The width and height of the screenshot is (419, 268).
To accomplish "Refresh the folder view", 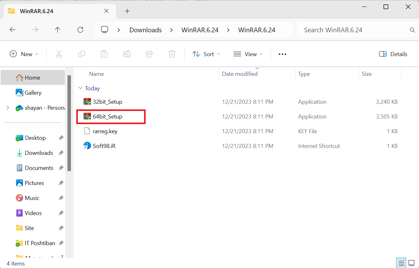I will [x=80, y=30].
